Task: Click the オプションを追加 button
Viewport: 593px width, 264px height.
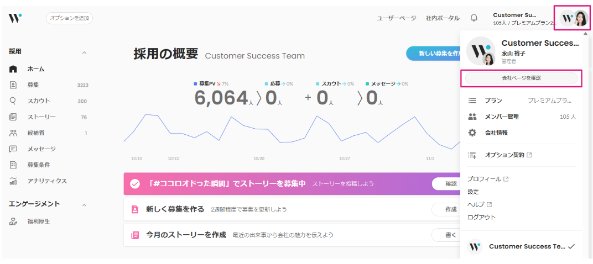Action: [69, 18]
